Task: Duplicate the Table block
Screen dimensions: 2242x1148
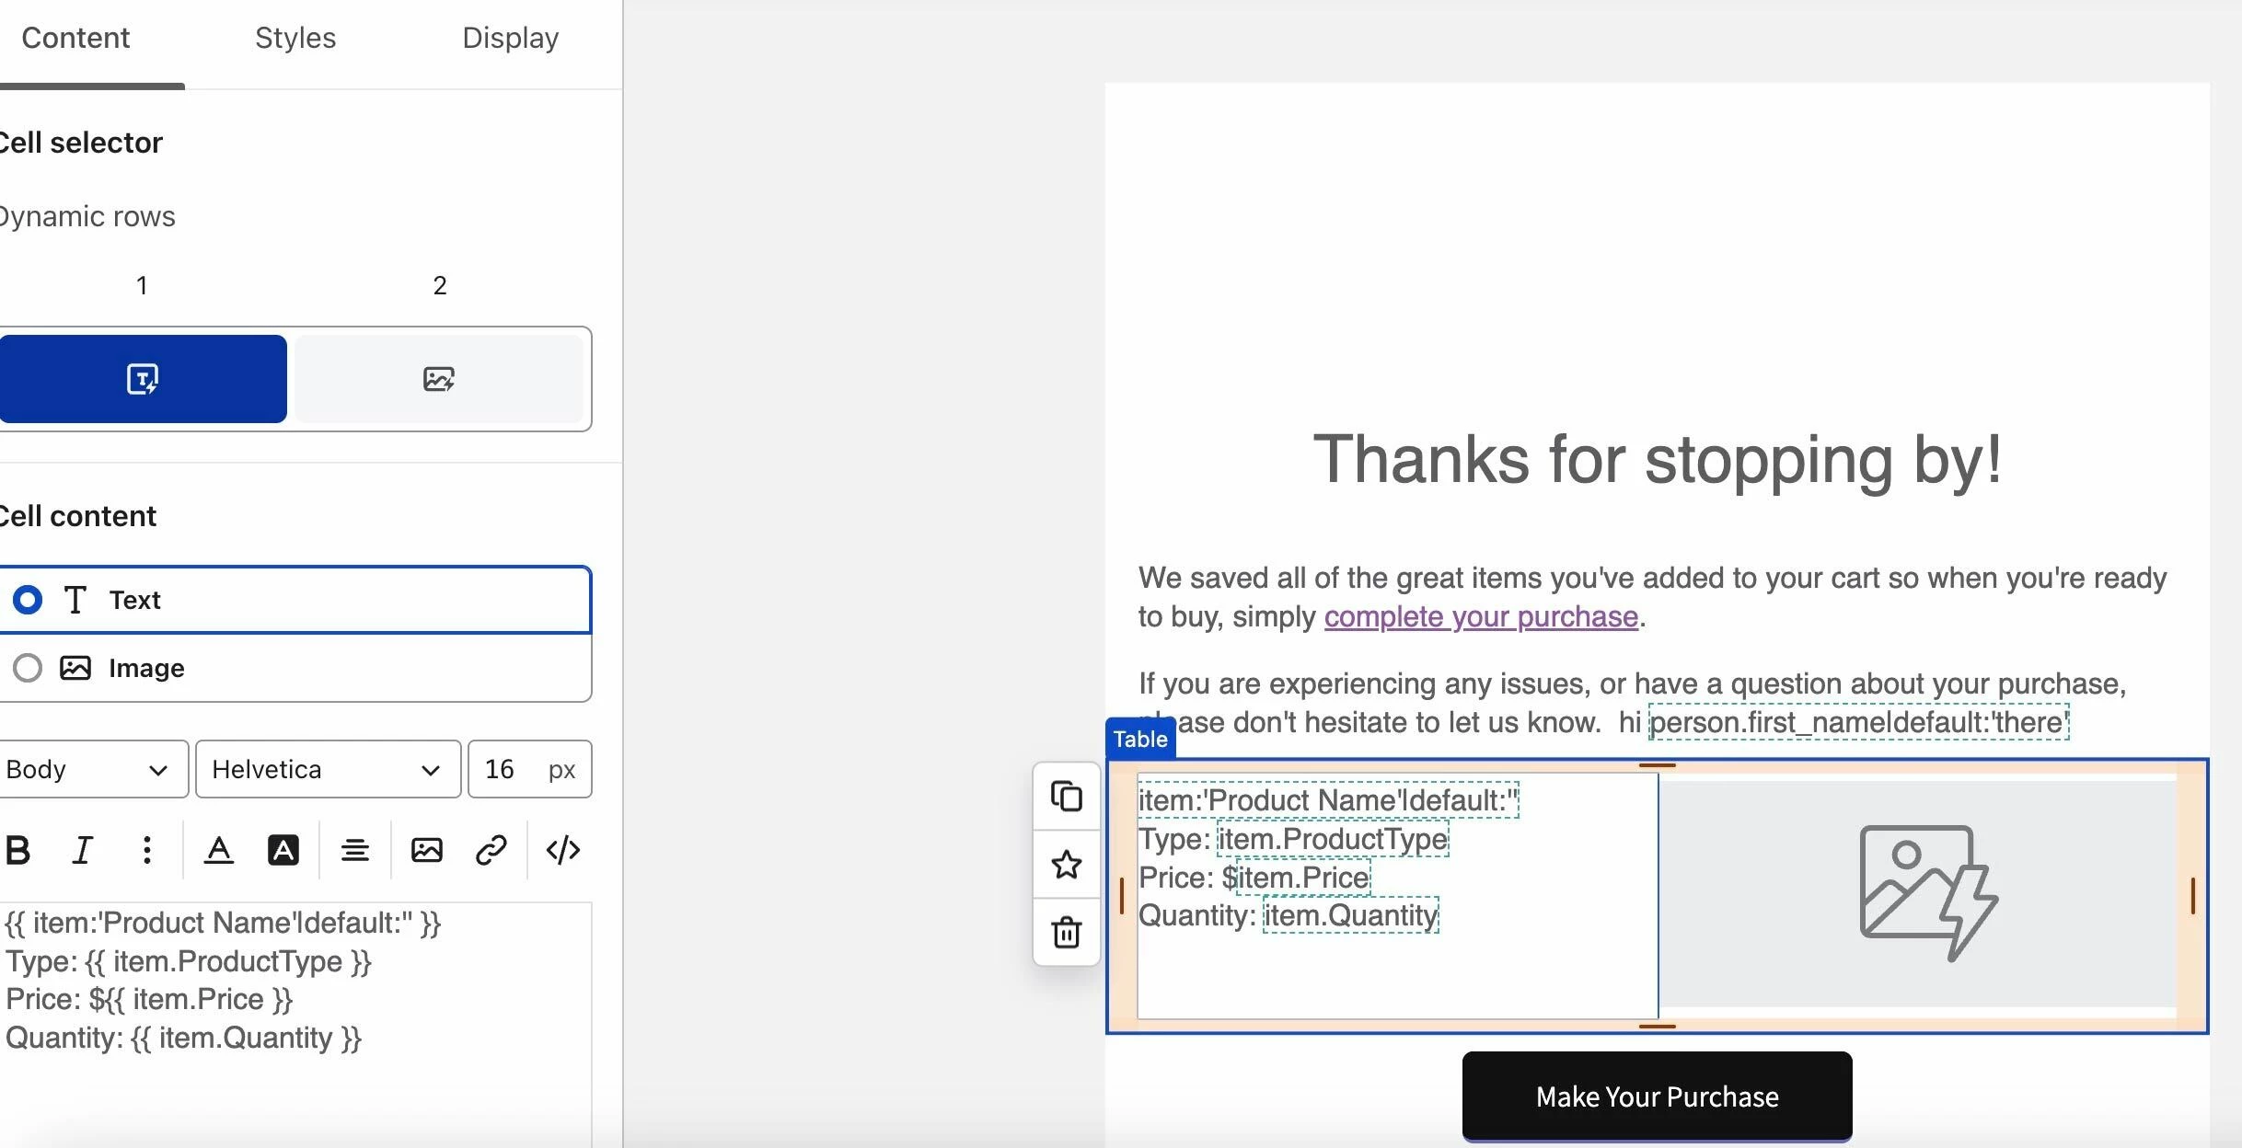Action: [1066, 797]
